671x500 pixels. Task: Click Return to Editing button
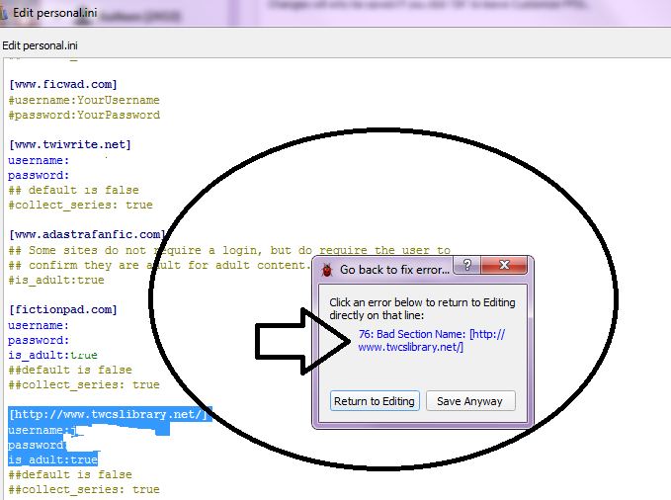click(x=375, y=401)
